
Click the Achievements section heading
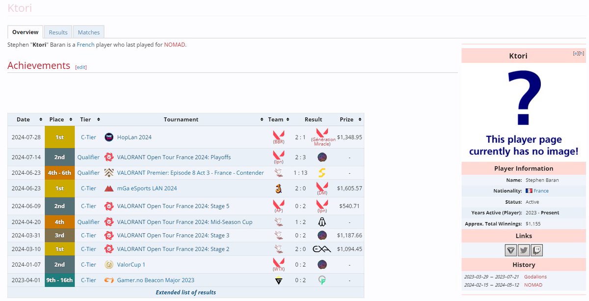point(39,65)
